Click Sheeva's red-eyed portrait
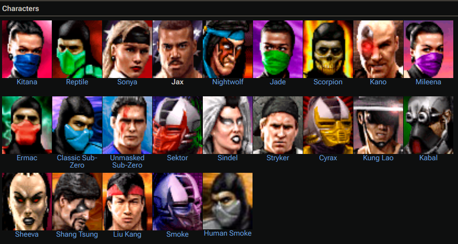 (x=27, y=202)
